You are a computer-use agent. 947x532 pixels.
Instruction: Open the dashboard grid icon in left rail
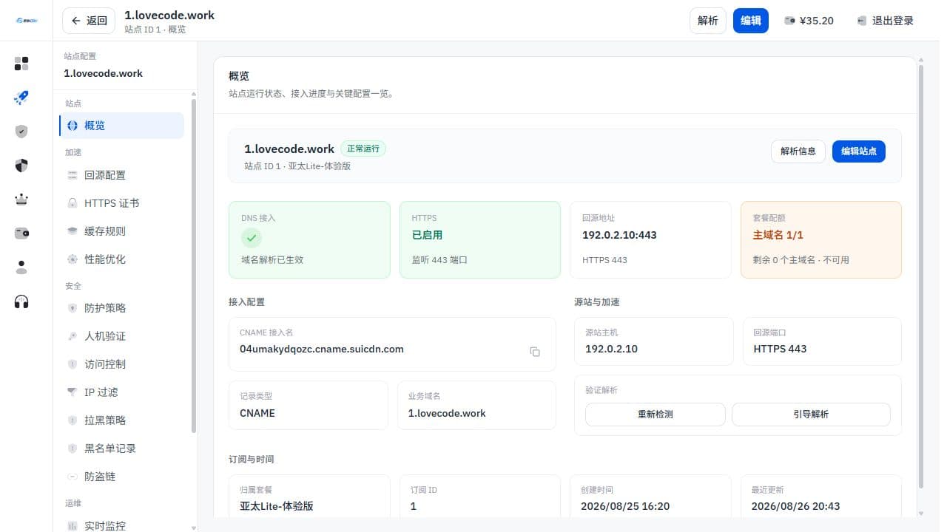pos(21,64)
